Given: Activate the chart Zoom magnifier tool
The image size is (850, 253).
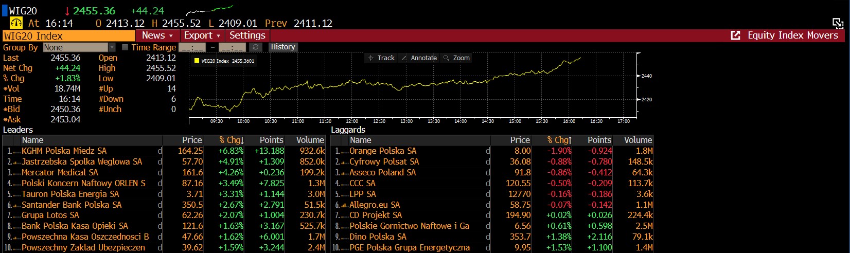Looking at the screenshot, I should (x=457, y=58).
